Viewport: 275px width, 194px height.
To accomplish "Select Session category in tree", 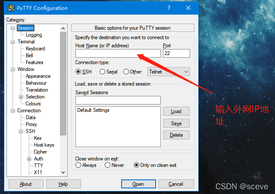I will coord(25,28).
